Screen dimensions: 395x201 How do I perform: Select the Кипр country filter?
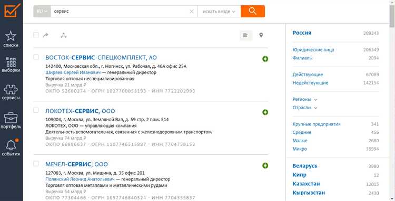pos(300,175)
